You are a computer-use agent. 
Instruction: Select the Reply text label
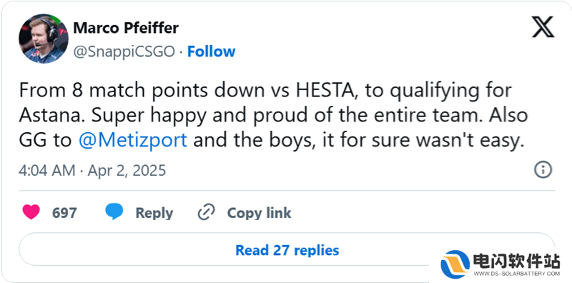pyautogui.click(x=154, y=213)
